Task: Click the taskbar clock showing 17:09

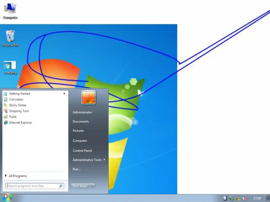Action: (x=257, y=198)
